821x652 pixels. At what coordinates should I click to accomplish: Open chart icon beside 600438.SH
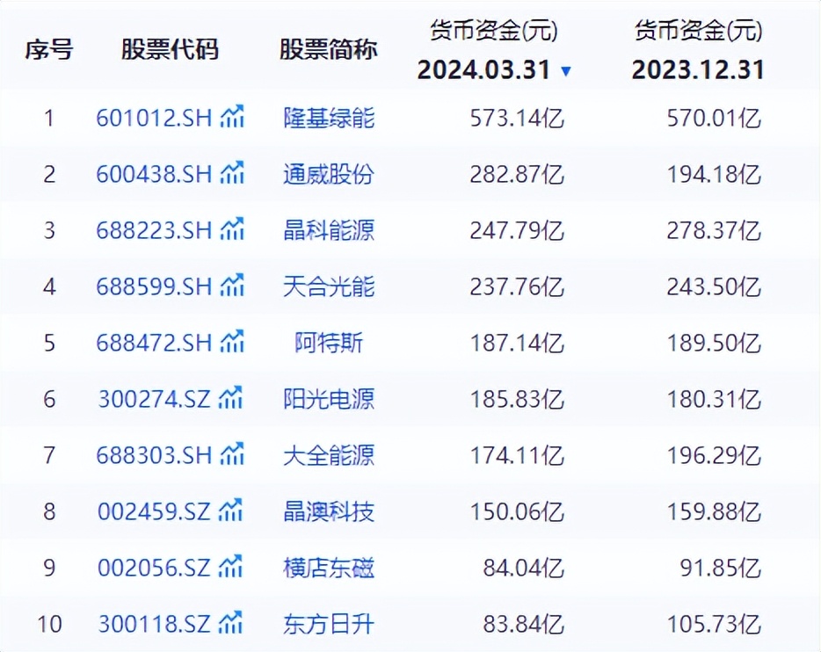(232, 173)
